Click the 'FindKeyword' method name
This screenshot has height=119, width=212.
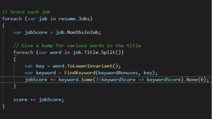[80, 73]
